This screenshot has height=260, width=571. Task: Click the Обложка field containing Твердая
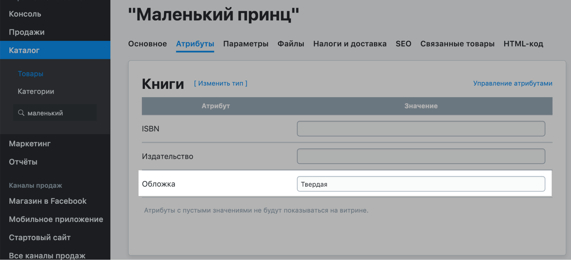[x=421, y=184]
